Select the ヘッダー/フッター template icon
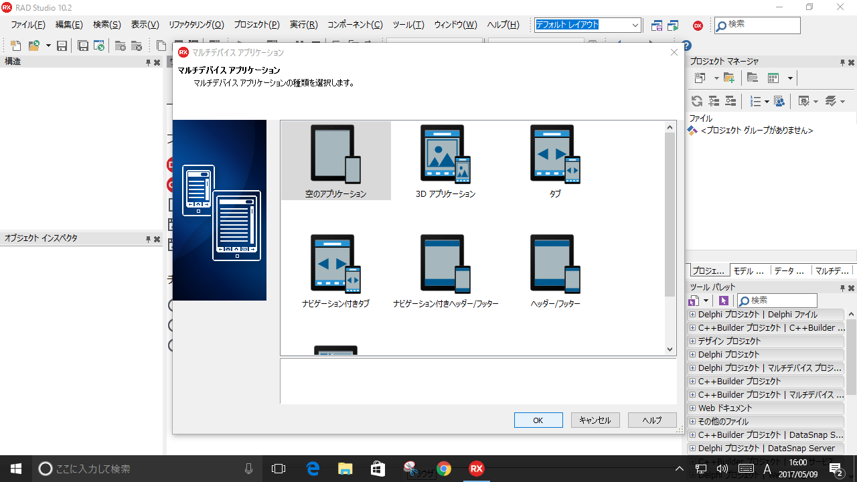857x482 pixels. pyautogui.click(x=555, y=264)
